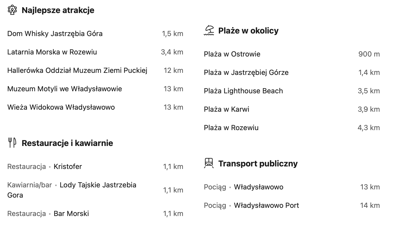393x227 pixels.
Task: Click the fork and knife restaurant icon
Action: tap(12, 143)
